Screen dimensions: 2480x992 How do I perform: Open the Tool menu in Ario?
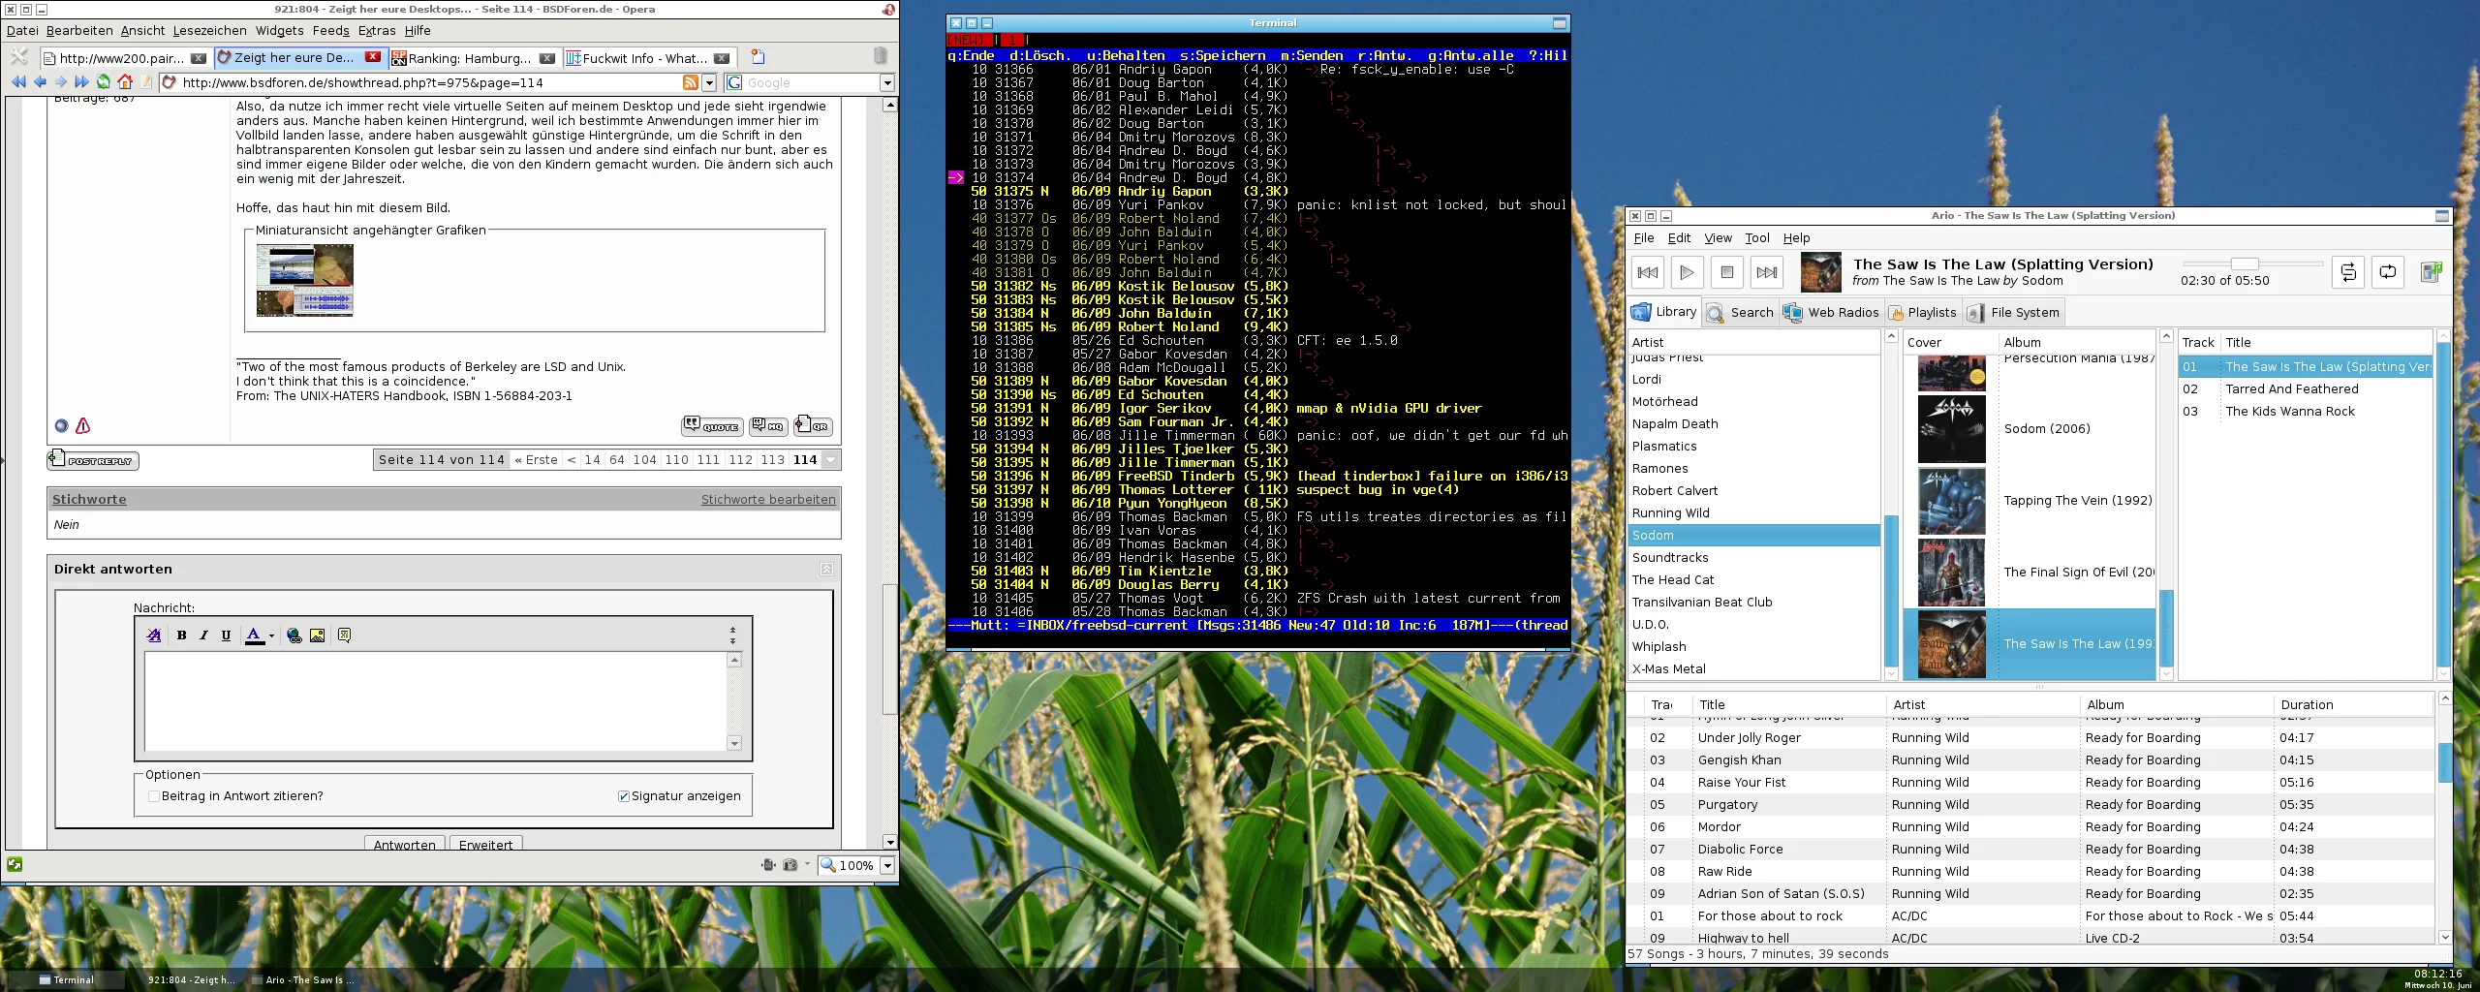pos(1757,238)
